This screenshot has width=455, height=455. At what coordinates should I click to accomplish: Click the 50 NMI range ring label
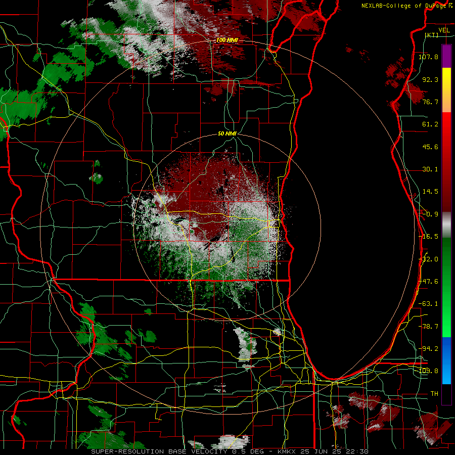click(227, 134)
